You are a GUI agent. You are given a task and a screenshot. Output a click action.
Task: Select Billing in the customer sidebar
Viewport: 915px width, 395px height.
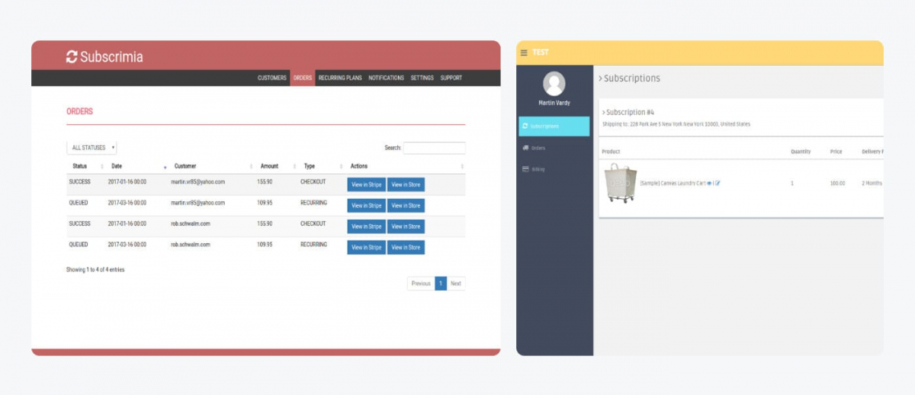tap(554, 169)
